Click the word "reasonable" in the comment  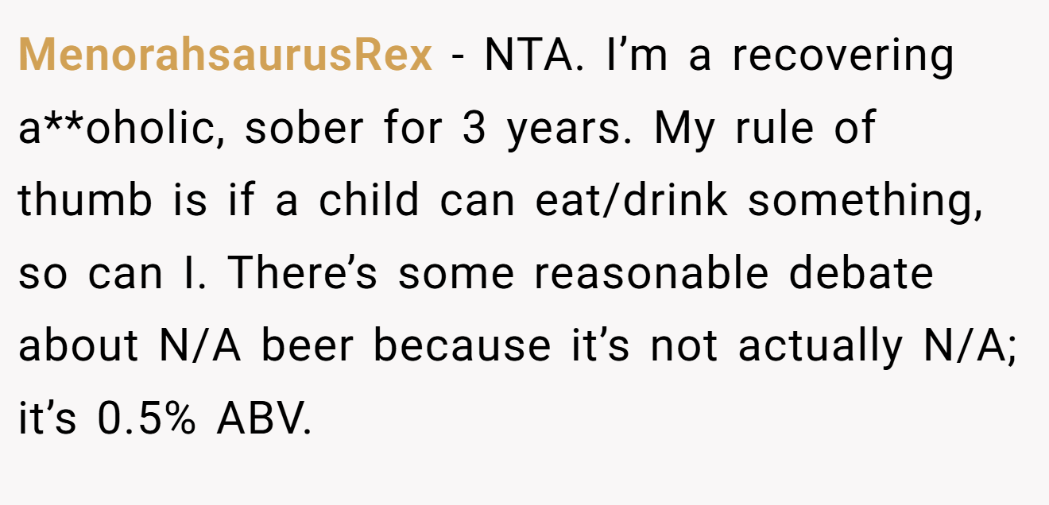(652, 274)
